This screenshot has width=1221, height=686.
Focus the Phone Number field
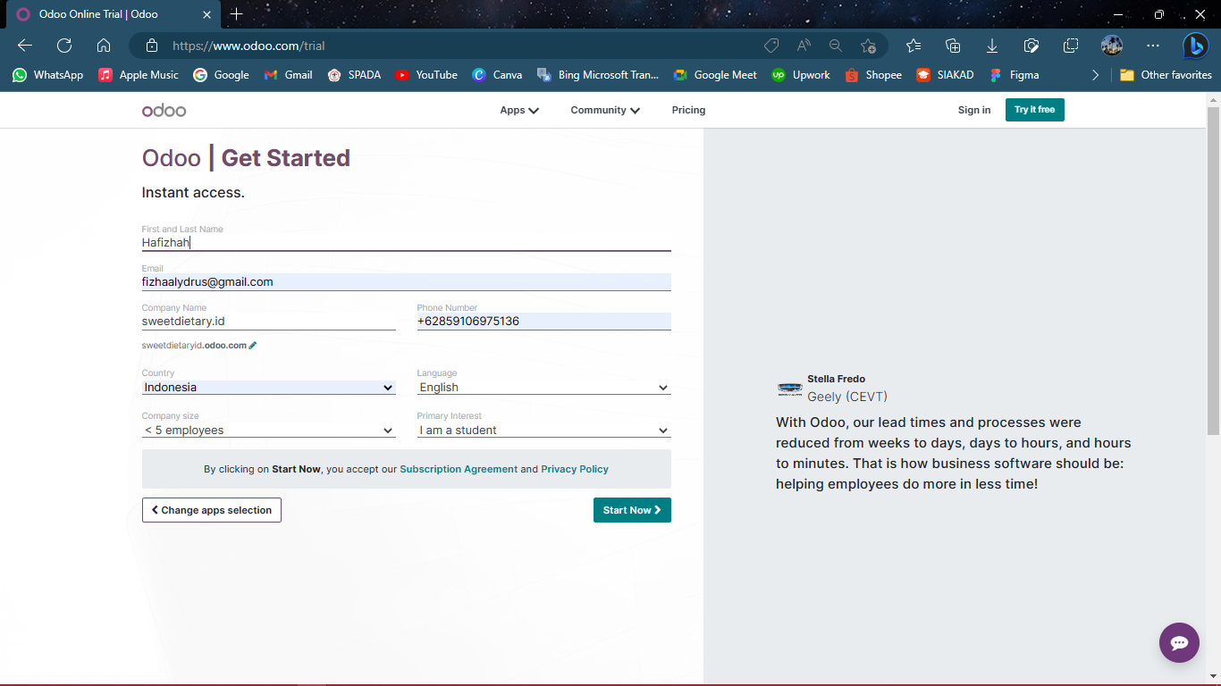tap(543, 321)
